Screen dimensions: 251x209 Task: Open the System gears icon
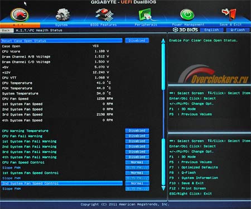tap(62, 15)
